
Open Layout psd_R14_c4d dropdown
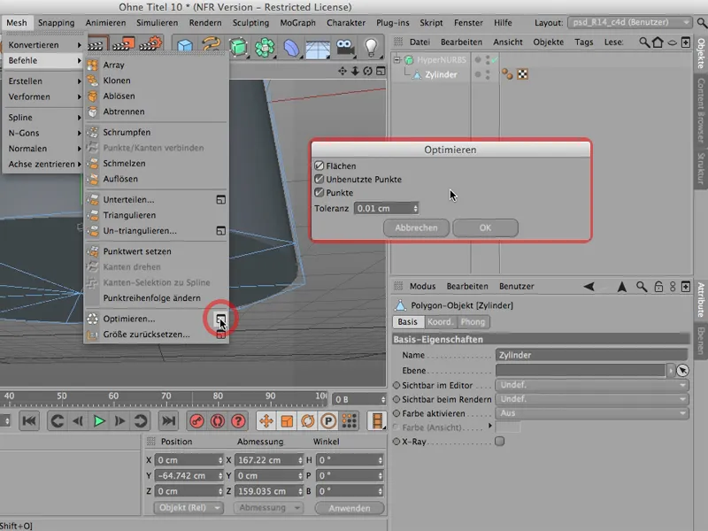click(629, 22)
